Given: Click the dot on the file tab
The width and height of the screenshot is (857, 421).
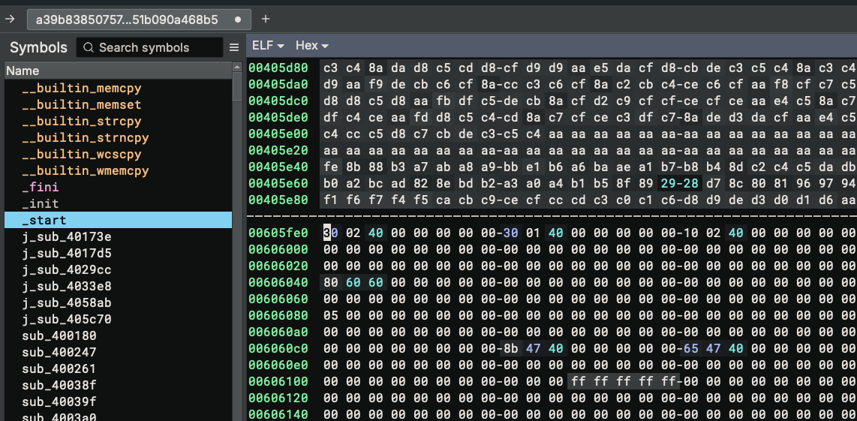Looking at the screenshot, I should pyautogui.click(x=238, y=19).
